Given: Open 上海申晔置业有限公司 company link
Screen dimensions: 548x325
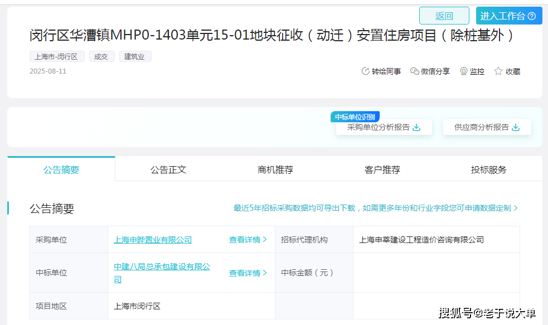Looking at the screenshot, I should 153,240.
